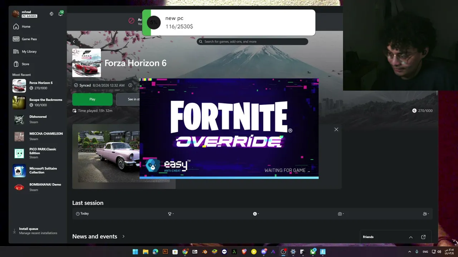This screenshot has height=257, width=458.
Task: Switch to OBS Studio in the taskbar
Action: click(283, 252)
